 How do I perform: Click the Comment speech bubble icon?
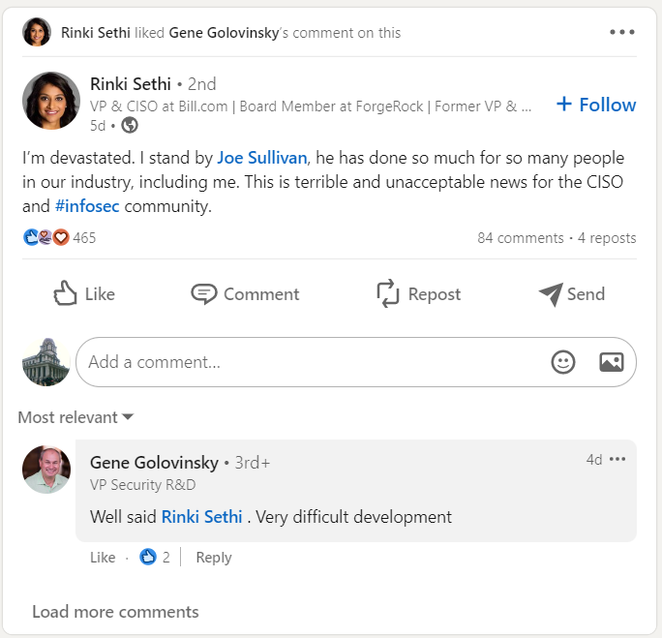pos(203,293)
